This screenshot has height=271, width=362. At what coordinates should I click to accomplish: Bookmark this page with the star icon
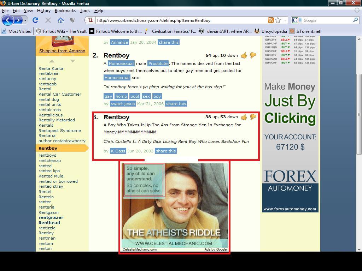click(278, 20)
